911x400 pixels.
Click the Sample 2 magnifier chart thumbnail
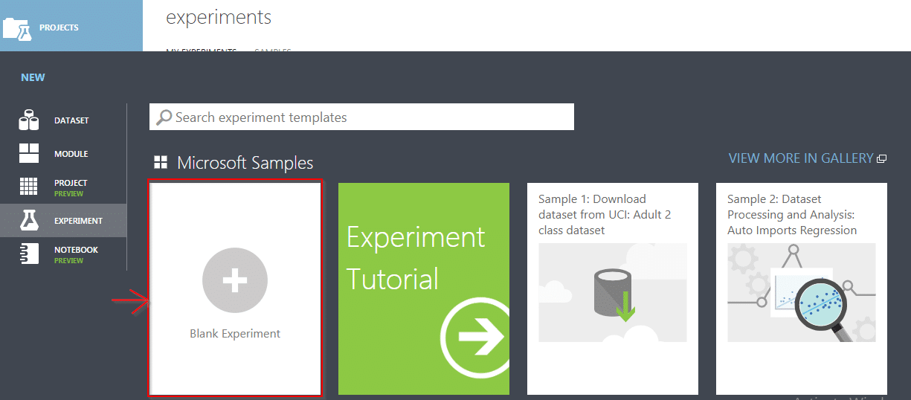(x=802, y=292)
